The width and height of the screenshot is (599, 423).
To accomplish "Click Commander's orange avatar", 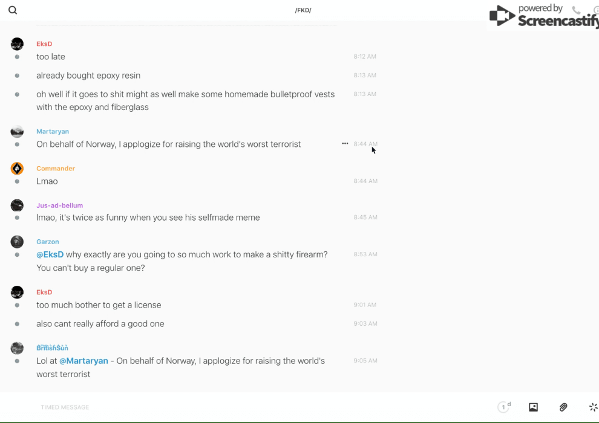I will pos(17,169).
